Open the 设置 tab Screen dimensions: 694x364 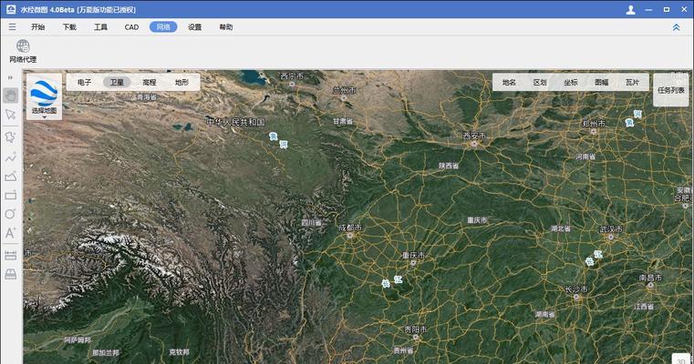coord(195,27)
